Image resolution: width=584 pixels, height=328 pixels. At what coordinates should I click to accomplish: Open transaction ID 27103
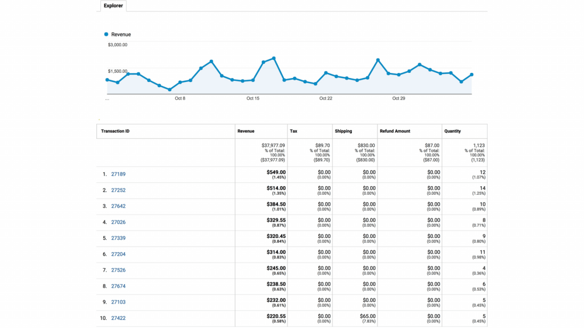point(118,302)
